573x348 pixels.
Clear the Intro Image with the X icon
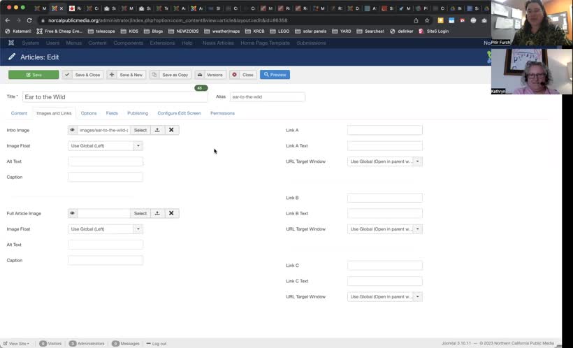coord(171,130)
